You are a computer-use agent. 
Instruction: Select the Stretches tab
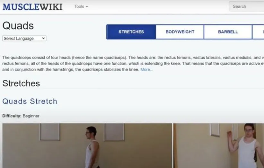pyautogui.click(x=131, y=32)
